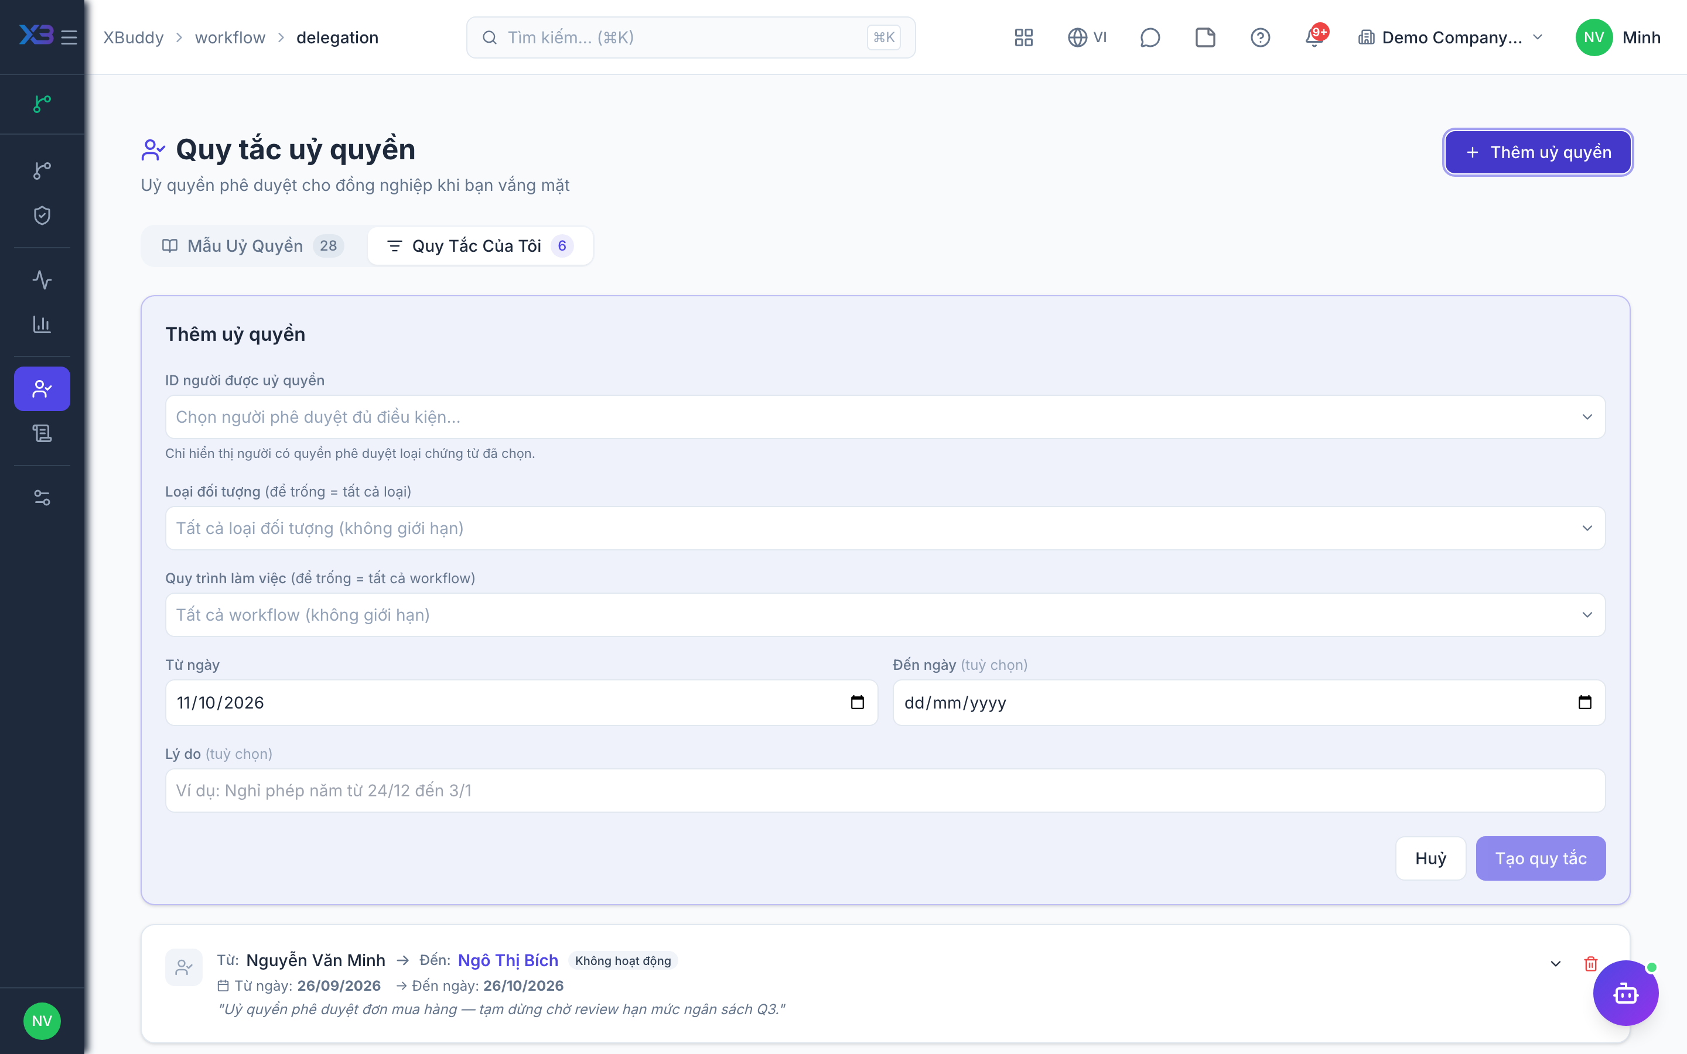Click Thêm uỷ quyền button
The width and height of the screenshot is (1687, 1054).
pos(1538,152)
